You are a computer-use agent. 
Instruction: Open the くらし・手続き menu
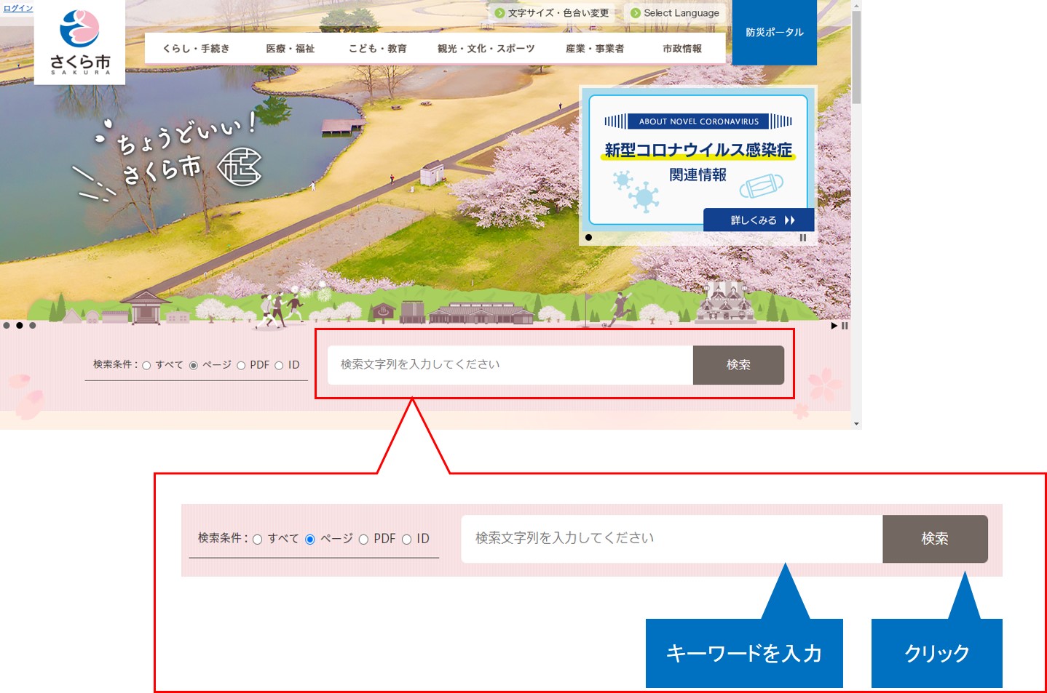pos(198,48)
